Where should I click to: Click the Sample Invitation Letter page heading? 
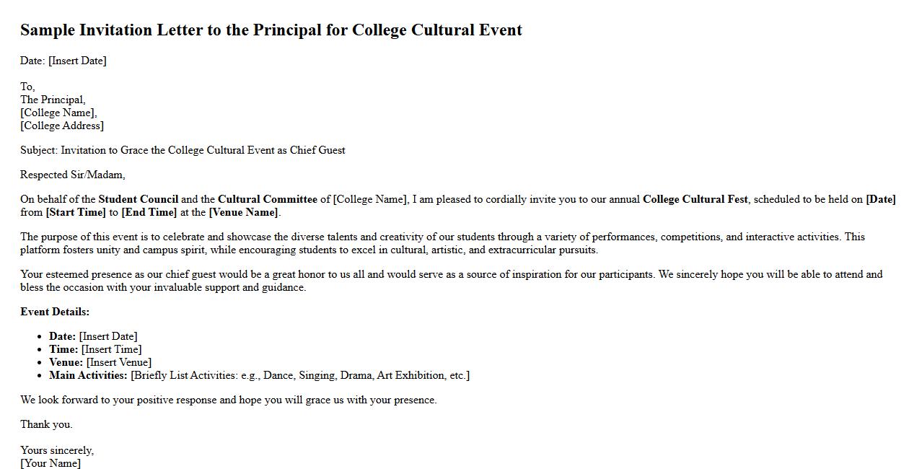click(271, 30)
